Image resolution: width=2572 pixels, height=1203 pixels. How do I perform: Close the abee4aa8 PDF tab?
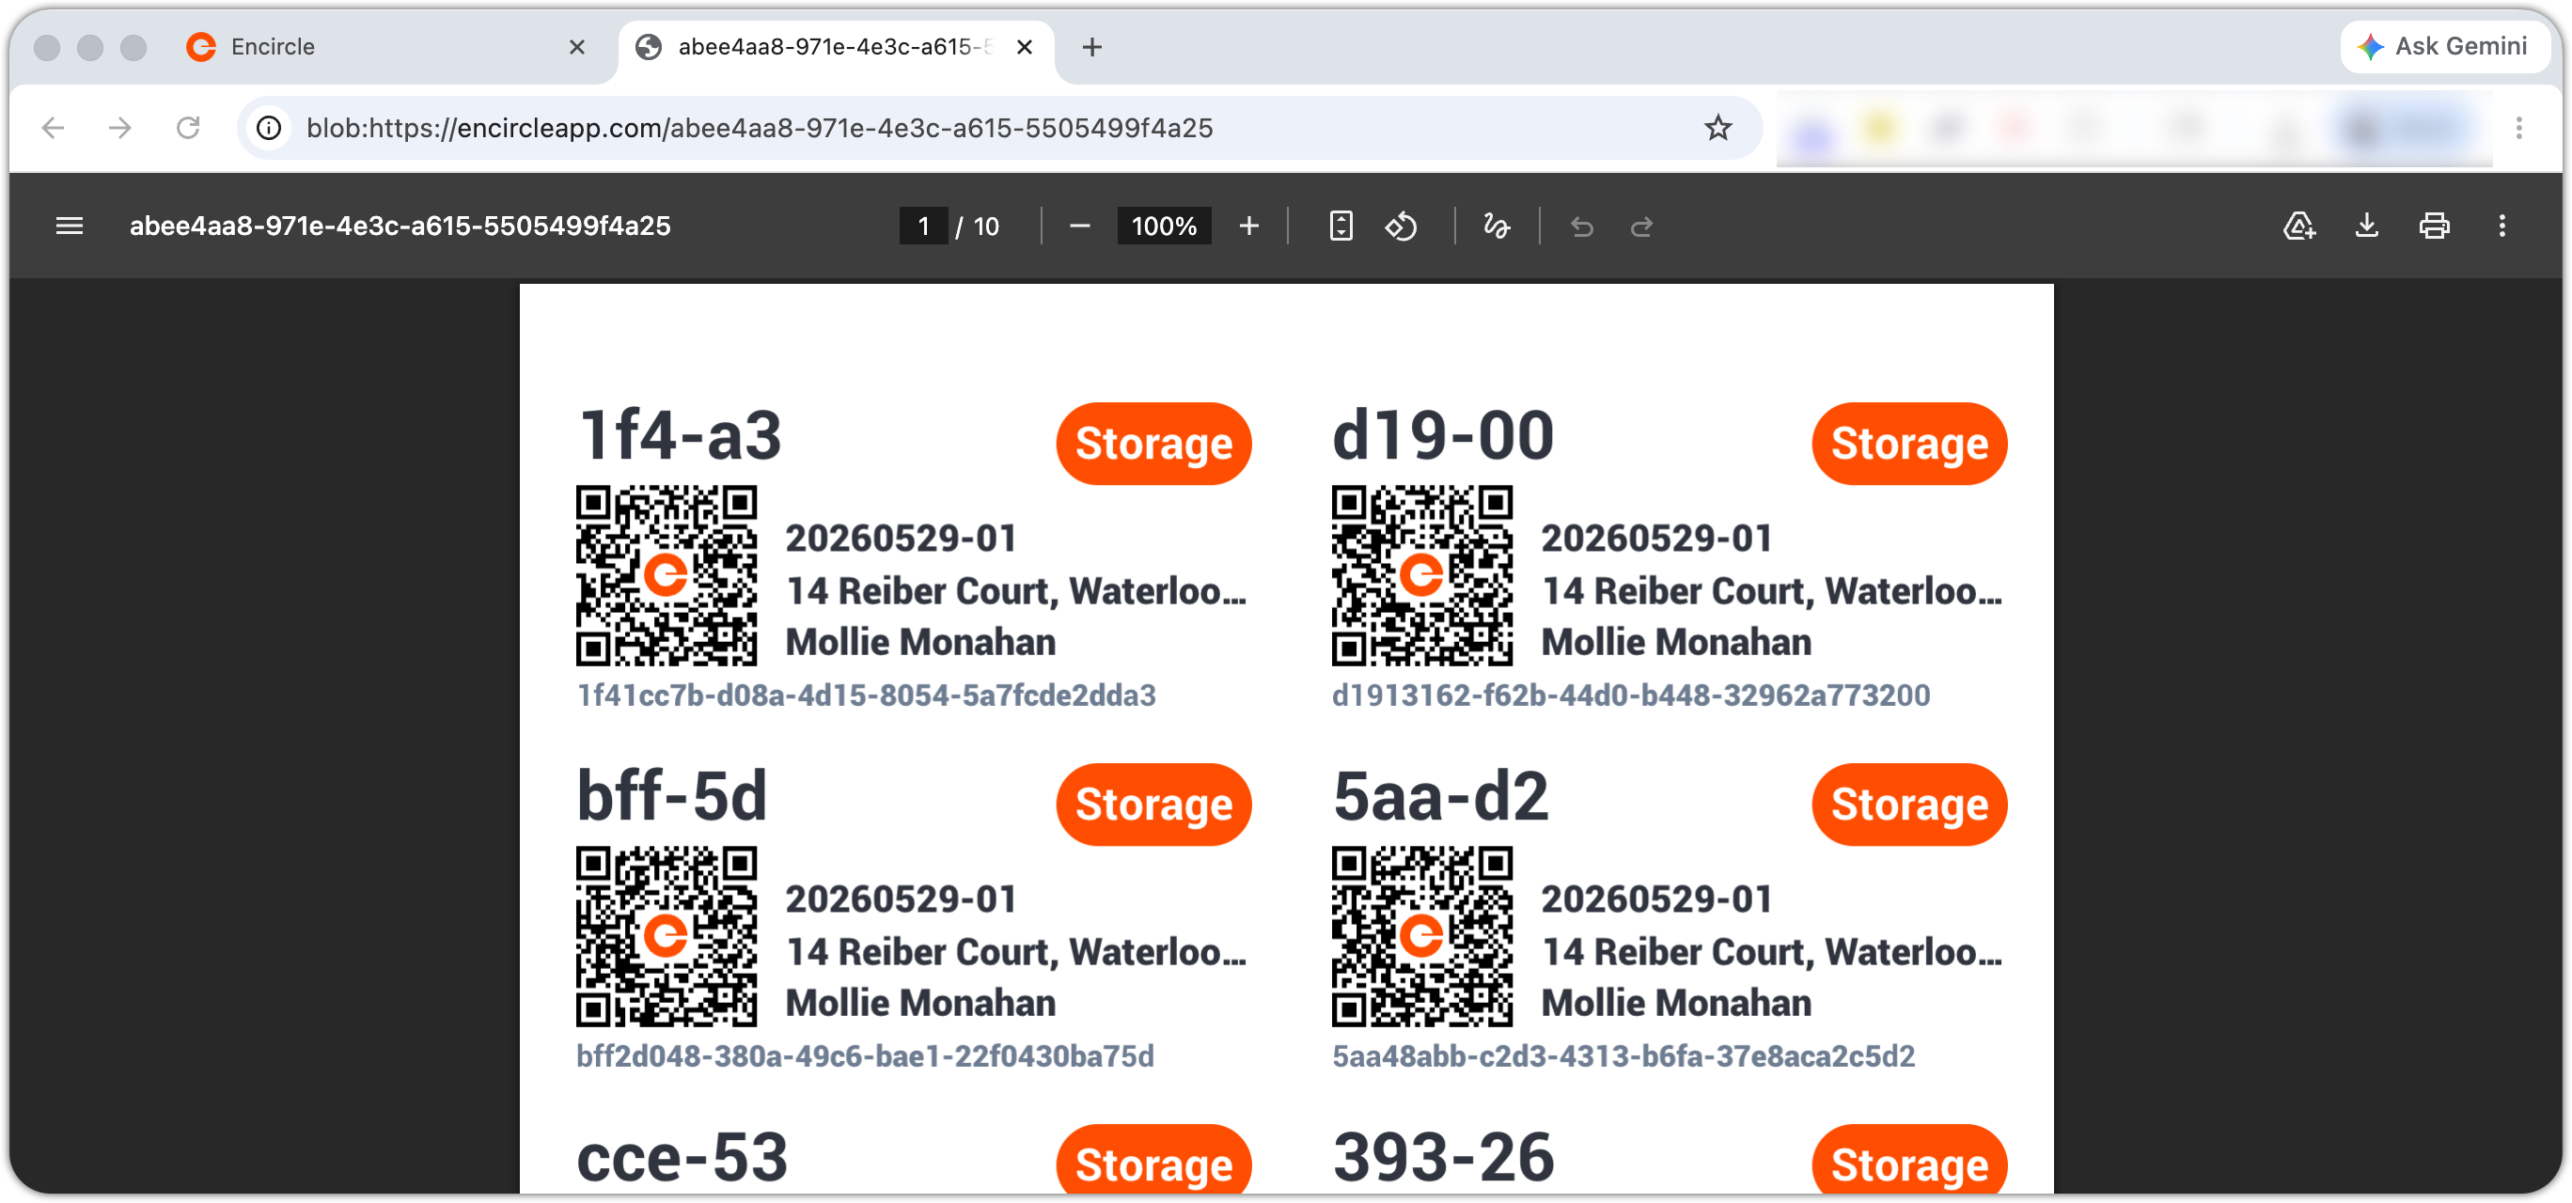click(x=1025, y=47)
